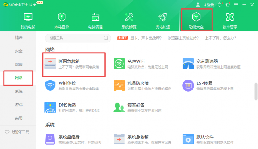258x149 pixels.
Task: Launch the 系统盘瘦身 disk icon
Action: click(50, 139)
